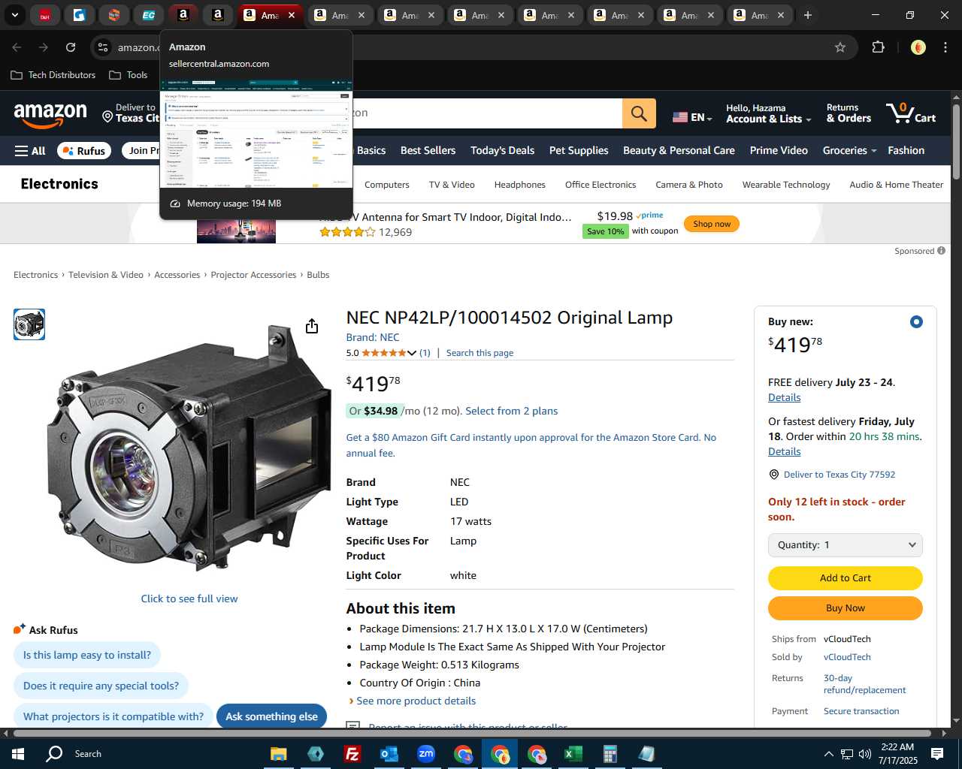
Task: Open Pet Supplies in navigation bar
Action: point(579,151)
